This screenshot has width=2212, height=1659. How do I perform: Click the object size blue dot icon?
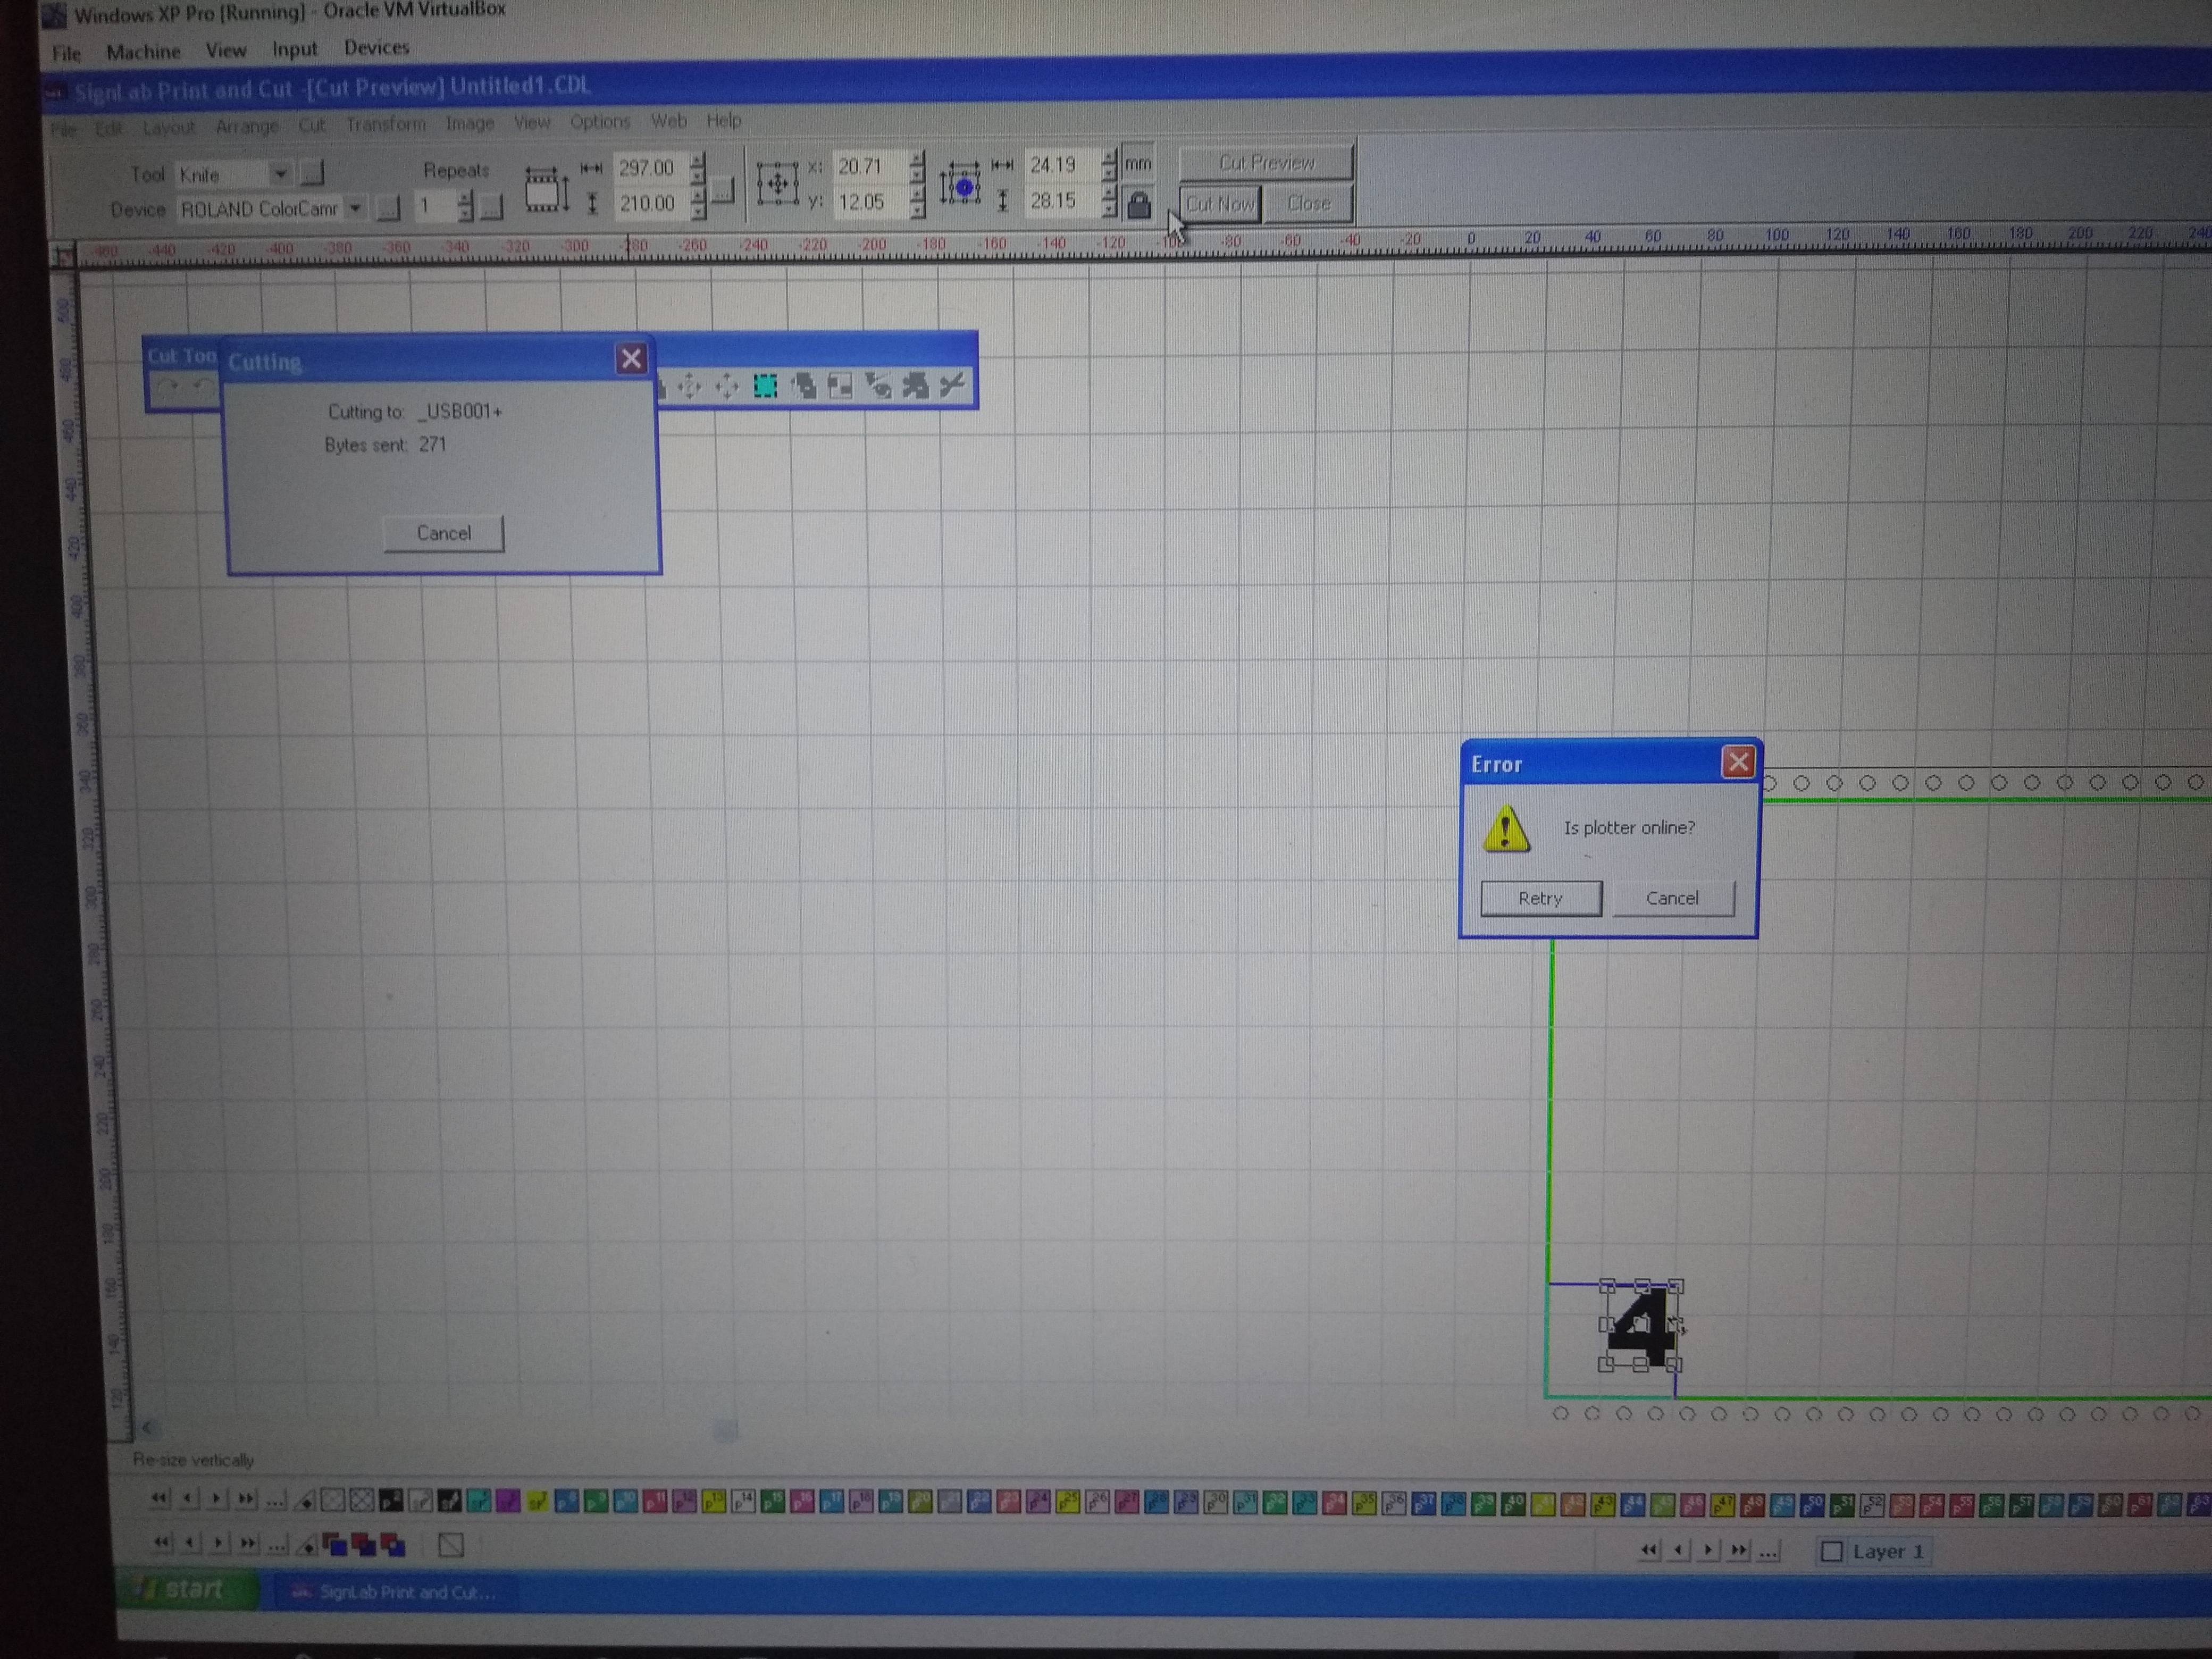coord(962,187)
